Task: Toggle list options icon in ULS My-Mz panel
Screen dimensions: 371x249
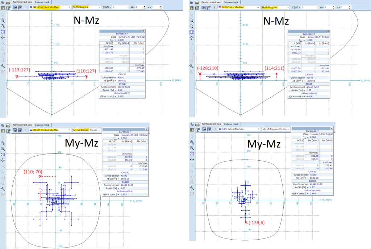Action: (x=209, y=129)
